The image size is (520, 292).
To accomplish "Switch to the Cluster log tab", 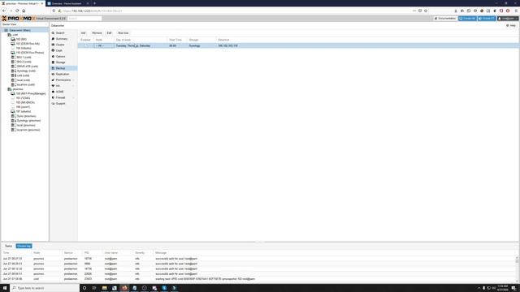I will [x=24, y=246].
